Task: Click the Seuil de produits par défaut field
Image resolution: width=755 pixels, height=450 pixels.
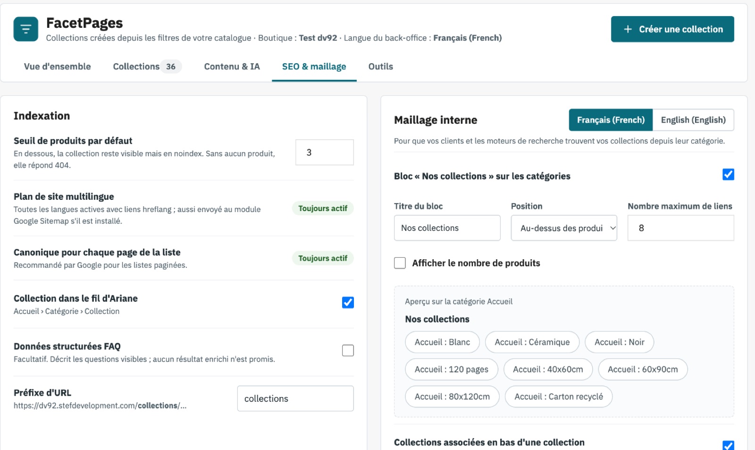Action: 325,153
